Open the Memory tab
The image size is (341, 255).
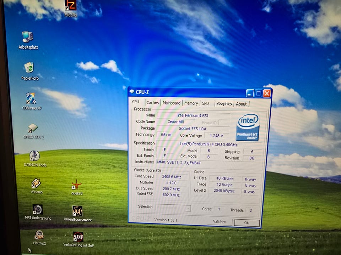[191, 103]
